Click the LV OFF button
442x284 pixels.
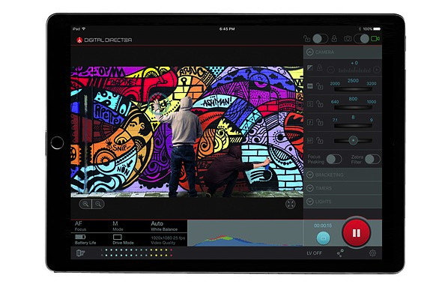click(315, 253)
